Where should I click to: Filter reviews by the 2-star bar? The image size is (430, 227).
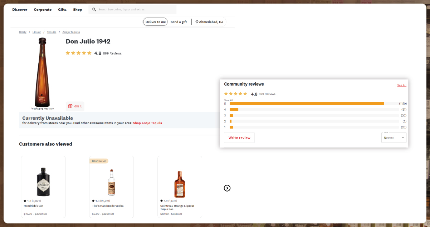click(x=314, y=121)
